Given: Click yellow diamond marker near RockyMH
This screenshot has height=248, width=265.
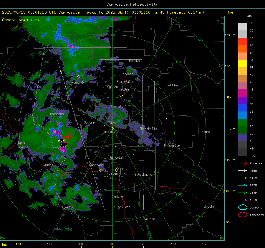Looking at the screenshot, I should tap(79, 77).
